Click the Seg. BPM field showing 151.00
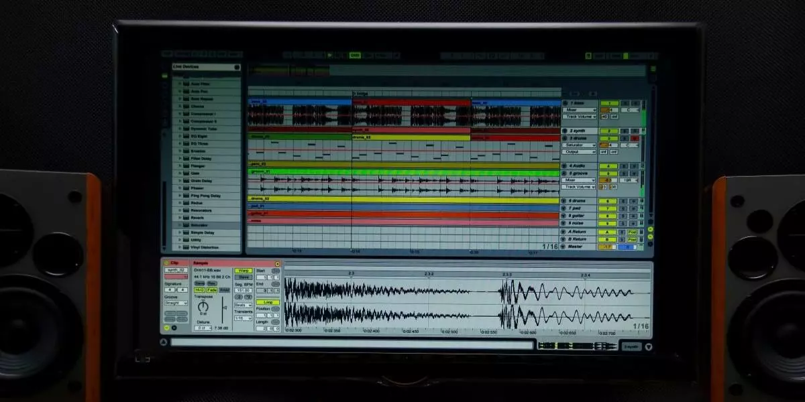The image size is (805, 402). pos(244,291)
